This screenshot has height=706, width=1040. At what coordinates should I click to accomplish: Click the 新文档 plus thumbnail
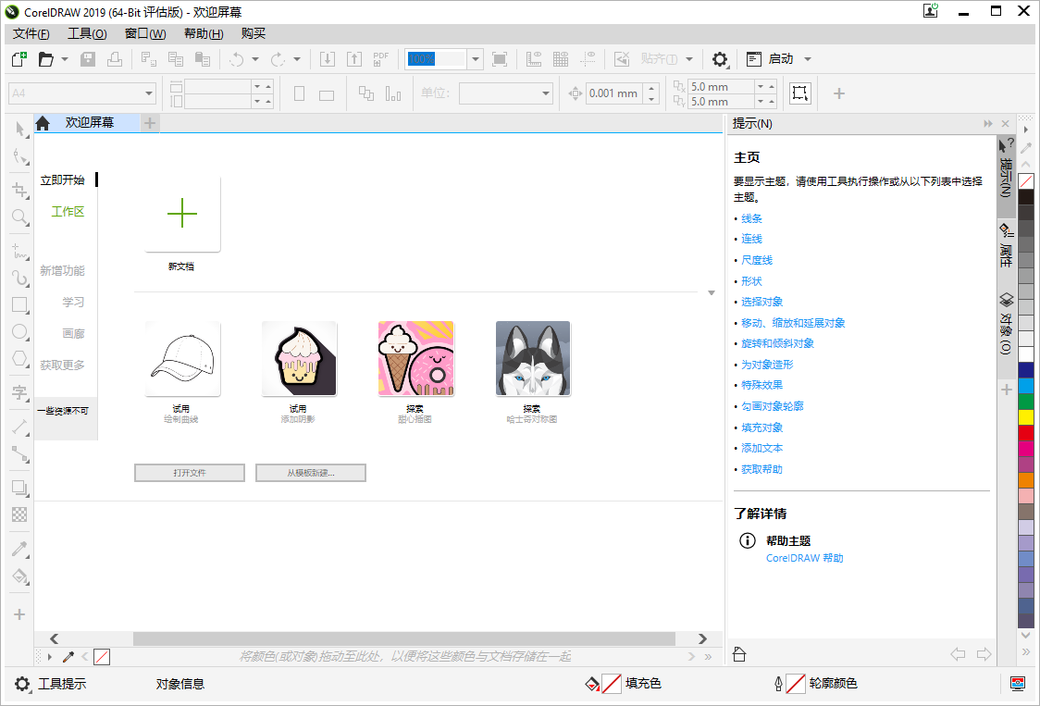click(x=182, y=215)
